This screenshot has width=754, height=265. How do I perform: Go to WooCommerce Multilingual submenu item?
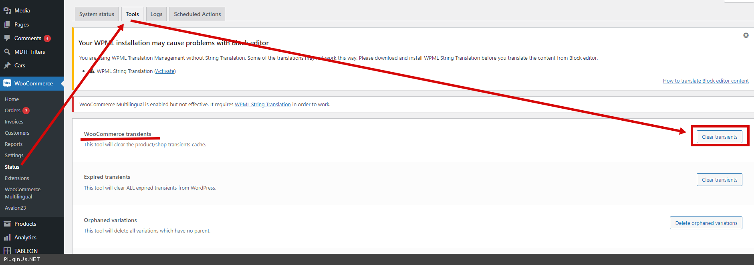(x=22, y=193)
